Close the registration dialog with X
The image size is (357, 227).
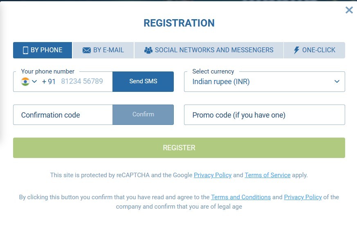click(349, 10)
